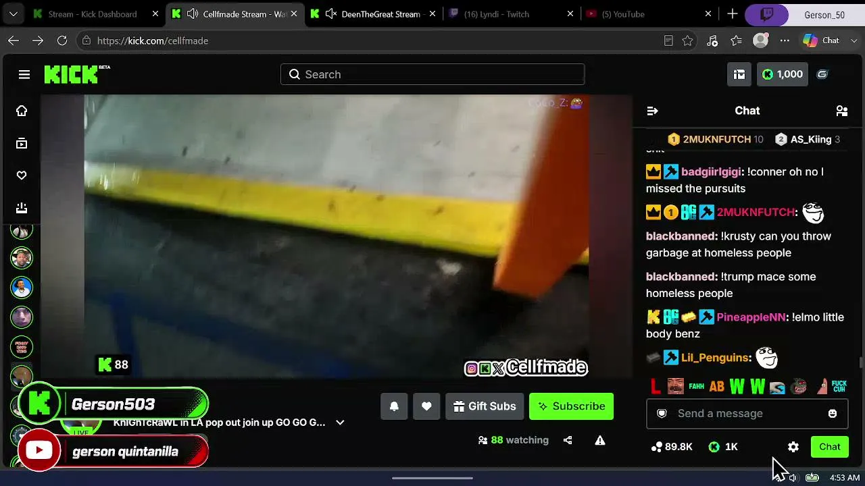
Task: Open PineappleNN's chat profile
Action: [751, 317]
